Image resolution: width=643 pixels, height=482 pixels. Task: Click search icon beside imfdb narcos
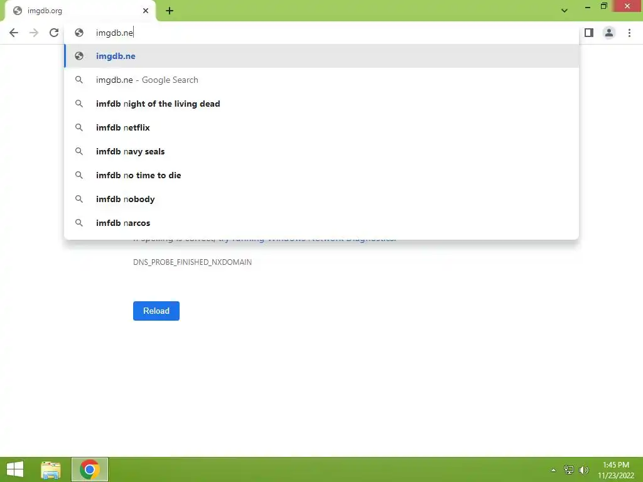79,223
